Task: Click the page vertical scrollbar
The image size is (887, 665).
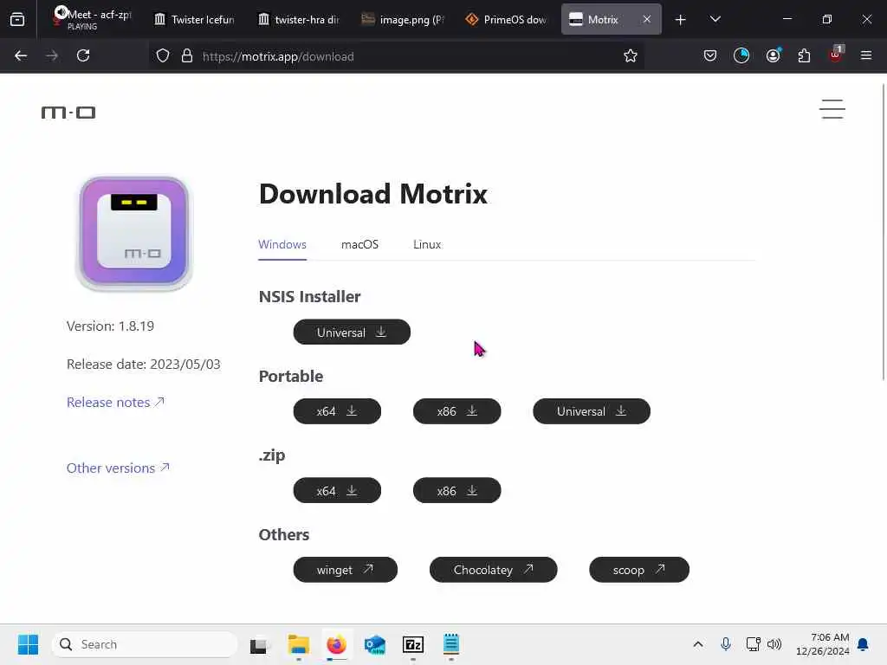Action: click(883, 232)
